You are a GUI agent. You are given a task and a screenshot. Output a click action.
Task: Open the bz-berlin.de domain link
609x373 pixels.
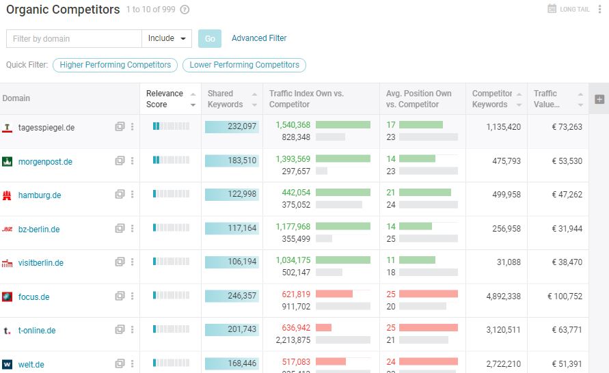coord(39,229)
